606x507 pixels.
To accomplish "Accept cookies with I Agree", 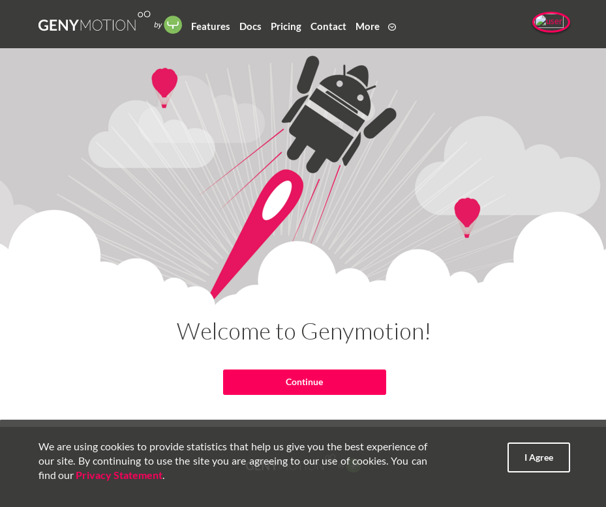I will click(538, 457).
